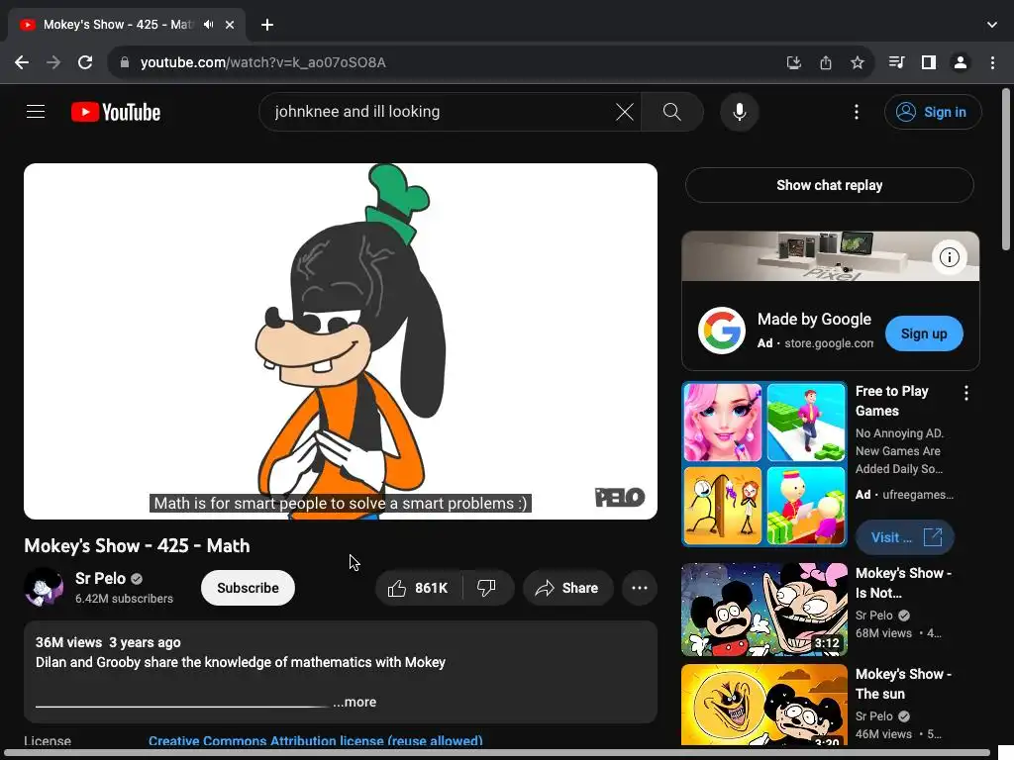The height and width of the screenshot is (760, 1014).
Task: Go to YouTube home via logo
Action: pos(116,112)
